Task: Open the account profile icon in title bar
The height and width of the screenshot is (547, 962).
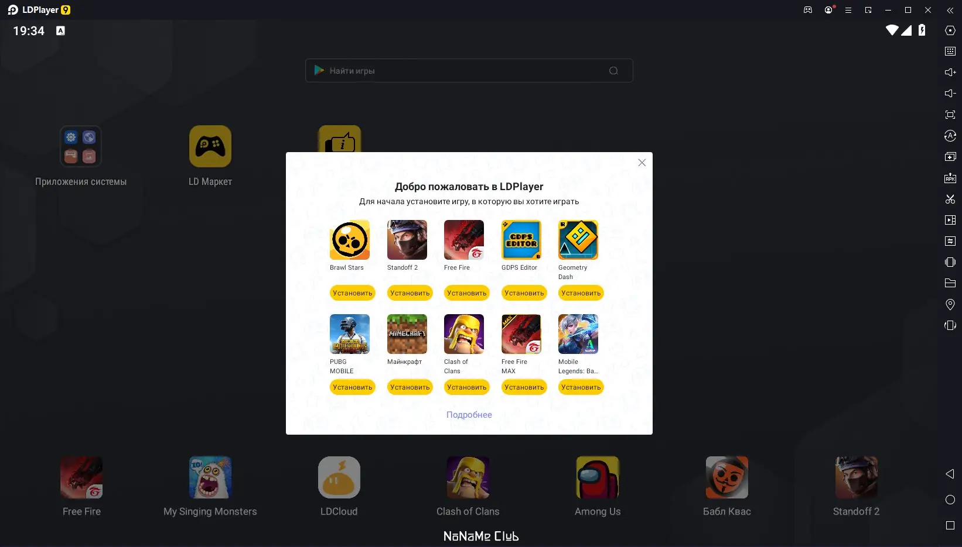Action: pos(828,10)
